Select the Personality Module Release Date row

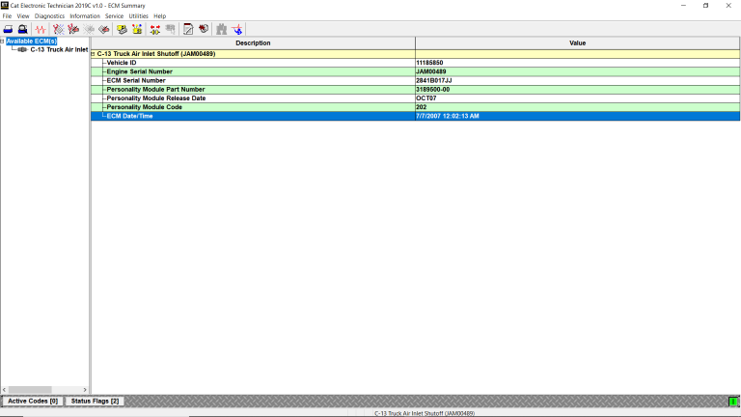[x=415, y=98]
